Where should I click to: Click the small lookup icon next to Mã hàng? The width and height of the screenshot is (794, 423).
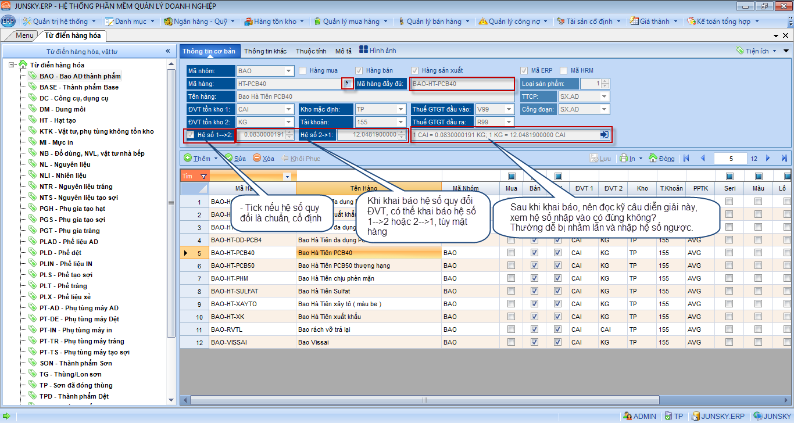[x=348, y=84]
